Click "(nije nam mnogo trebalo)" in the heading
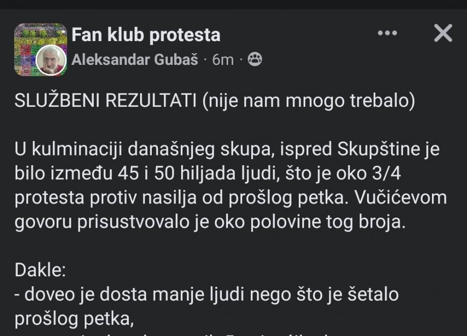 [308, 102]
